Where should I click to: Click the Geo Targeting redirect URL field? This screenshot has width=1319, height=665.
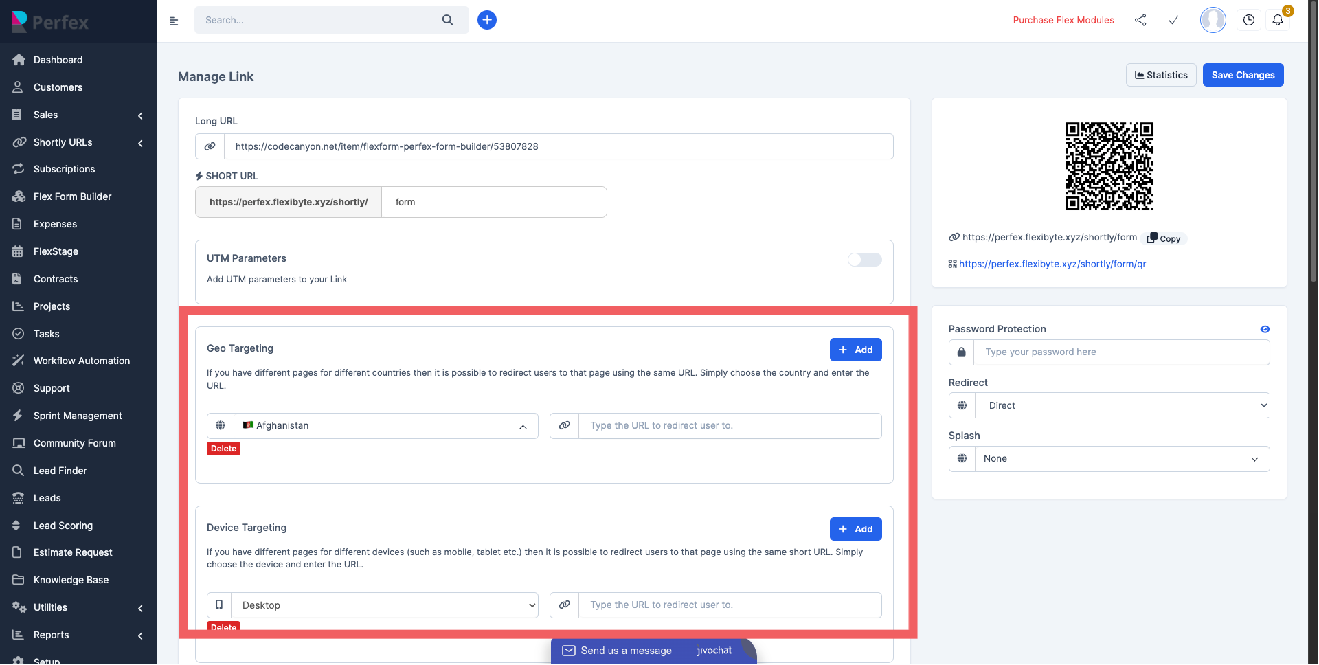(730, 426)
